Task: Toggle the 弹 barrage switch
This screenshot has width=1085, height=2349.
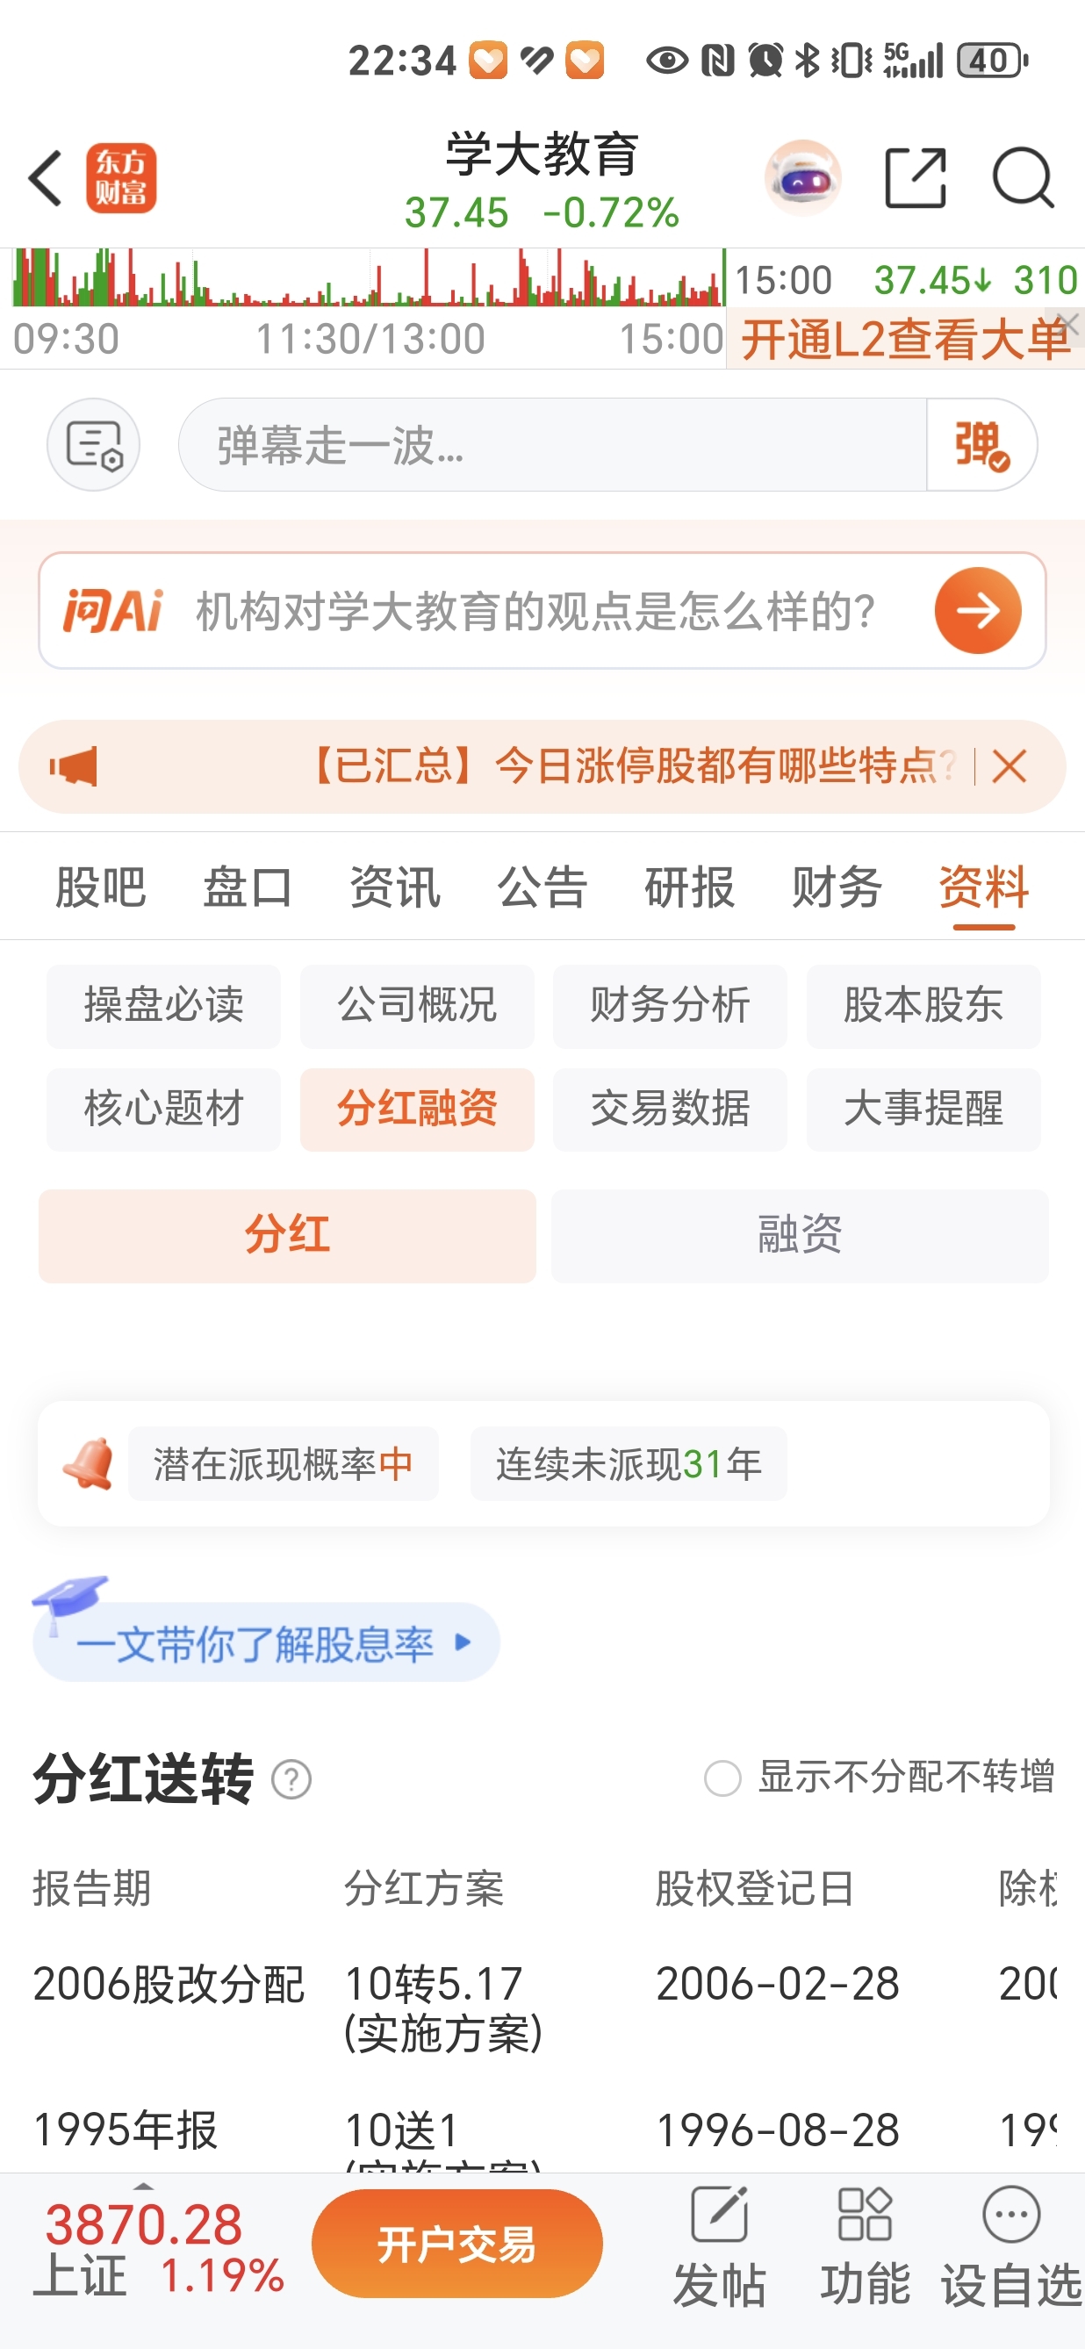Action: pos(981,445)
